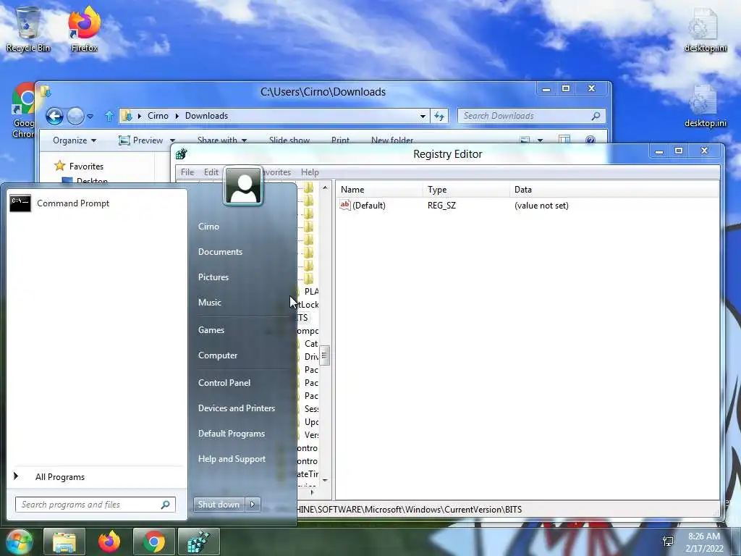Click Downloads in the explorer address bar
The height and width of the screenshot is (556, 741).
[206, 116]
